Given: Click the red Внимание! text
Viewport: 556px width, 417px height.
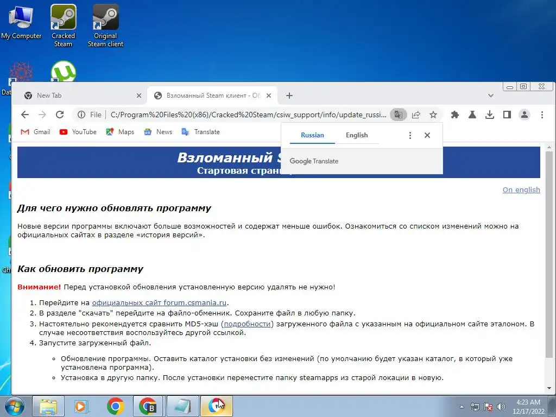Looking at the screenshot, I should click(x=39, y=287).
